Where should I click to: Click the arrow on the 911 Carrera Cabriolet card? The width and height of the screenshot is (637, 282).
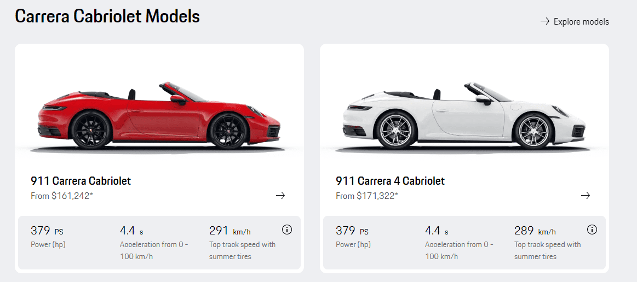point(280,195)
